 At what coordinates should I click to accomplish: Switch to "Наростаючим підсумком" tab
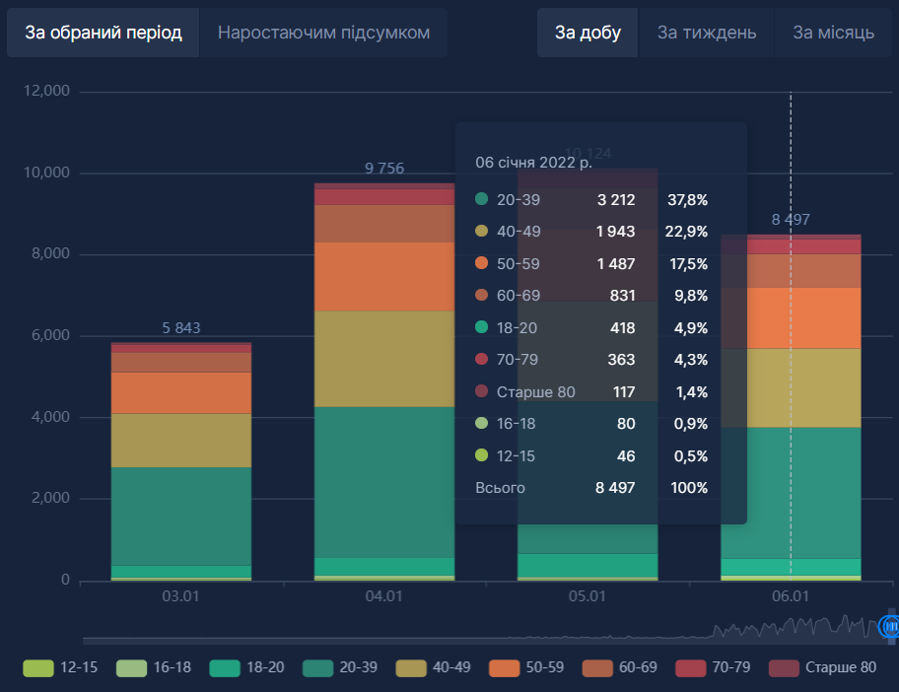point(323,33)
